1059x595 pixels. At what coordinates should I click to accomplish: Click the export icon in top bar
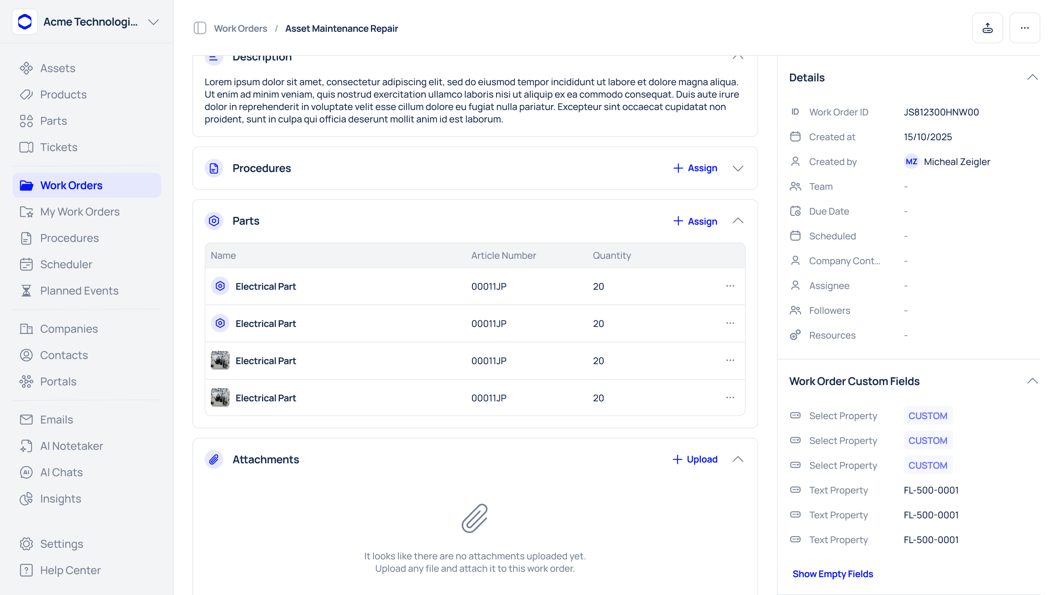click(x=987, y=28)
